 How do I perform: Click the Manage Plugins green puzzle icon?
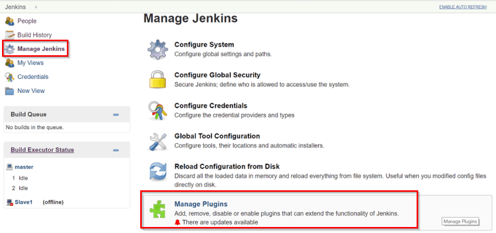click(x=157, y=209)
